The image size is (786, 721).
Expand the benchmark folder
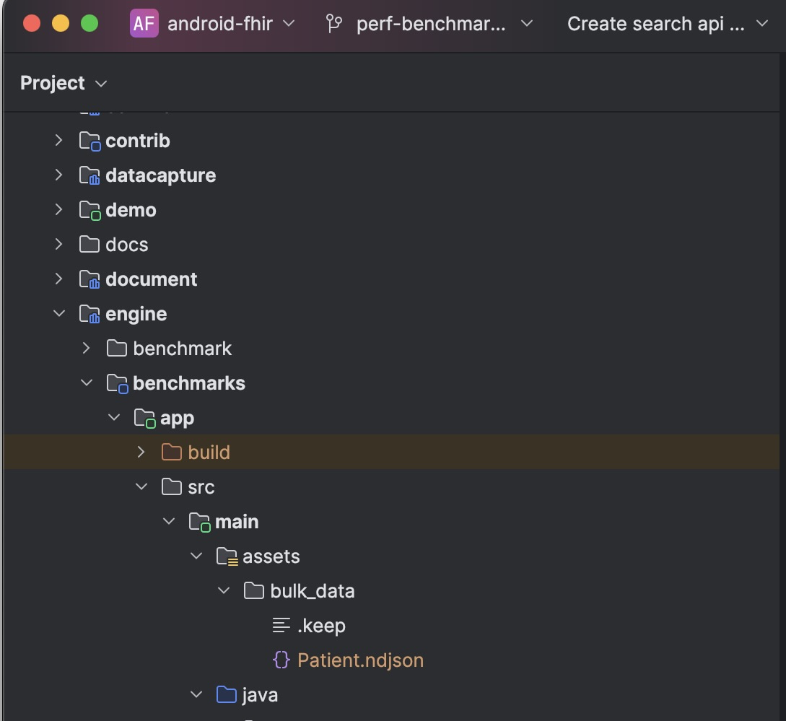[x=86, y=348]
